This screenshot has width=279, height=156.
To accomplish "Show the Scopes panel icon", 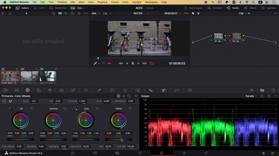I will 262,90.
